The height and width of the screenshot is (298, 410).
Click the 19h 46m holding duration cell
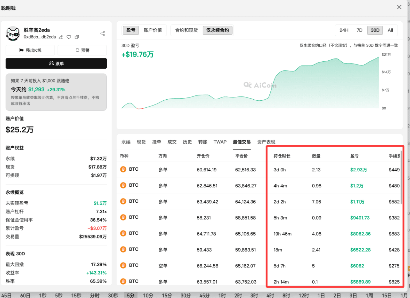click(x=282, y=234)
